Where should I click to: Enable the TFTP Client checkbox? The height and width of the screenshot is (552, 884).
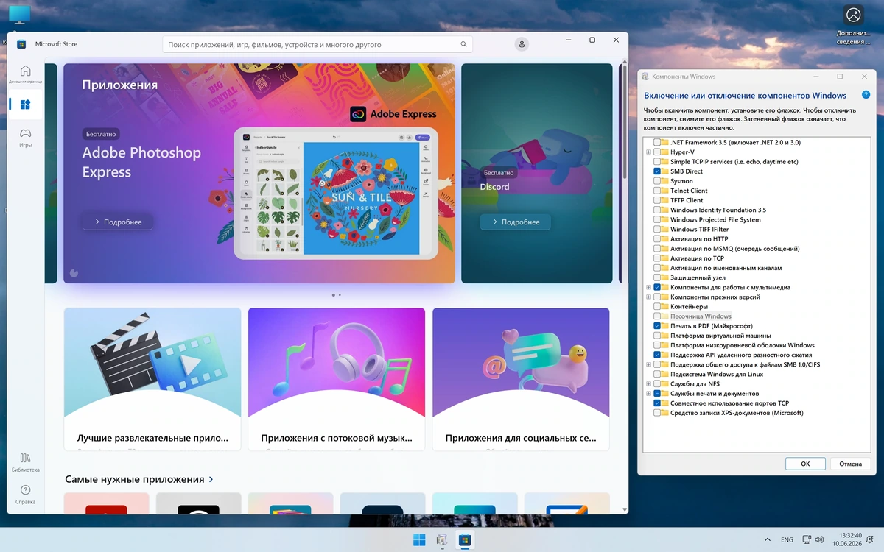(x=657, y=200)
